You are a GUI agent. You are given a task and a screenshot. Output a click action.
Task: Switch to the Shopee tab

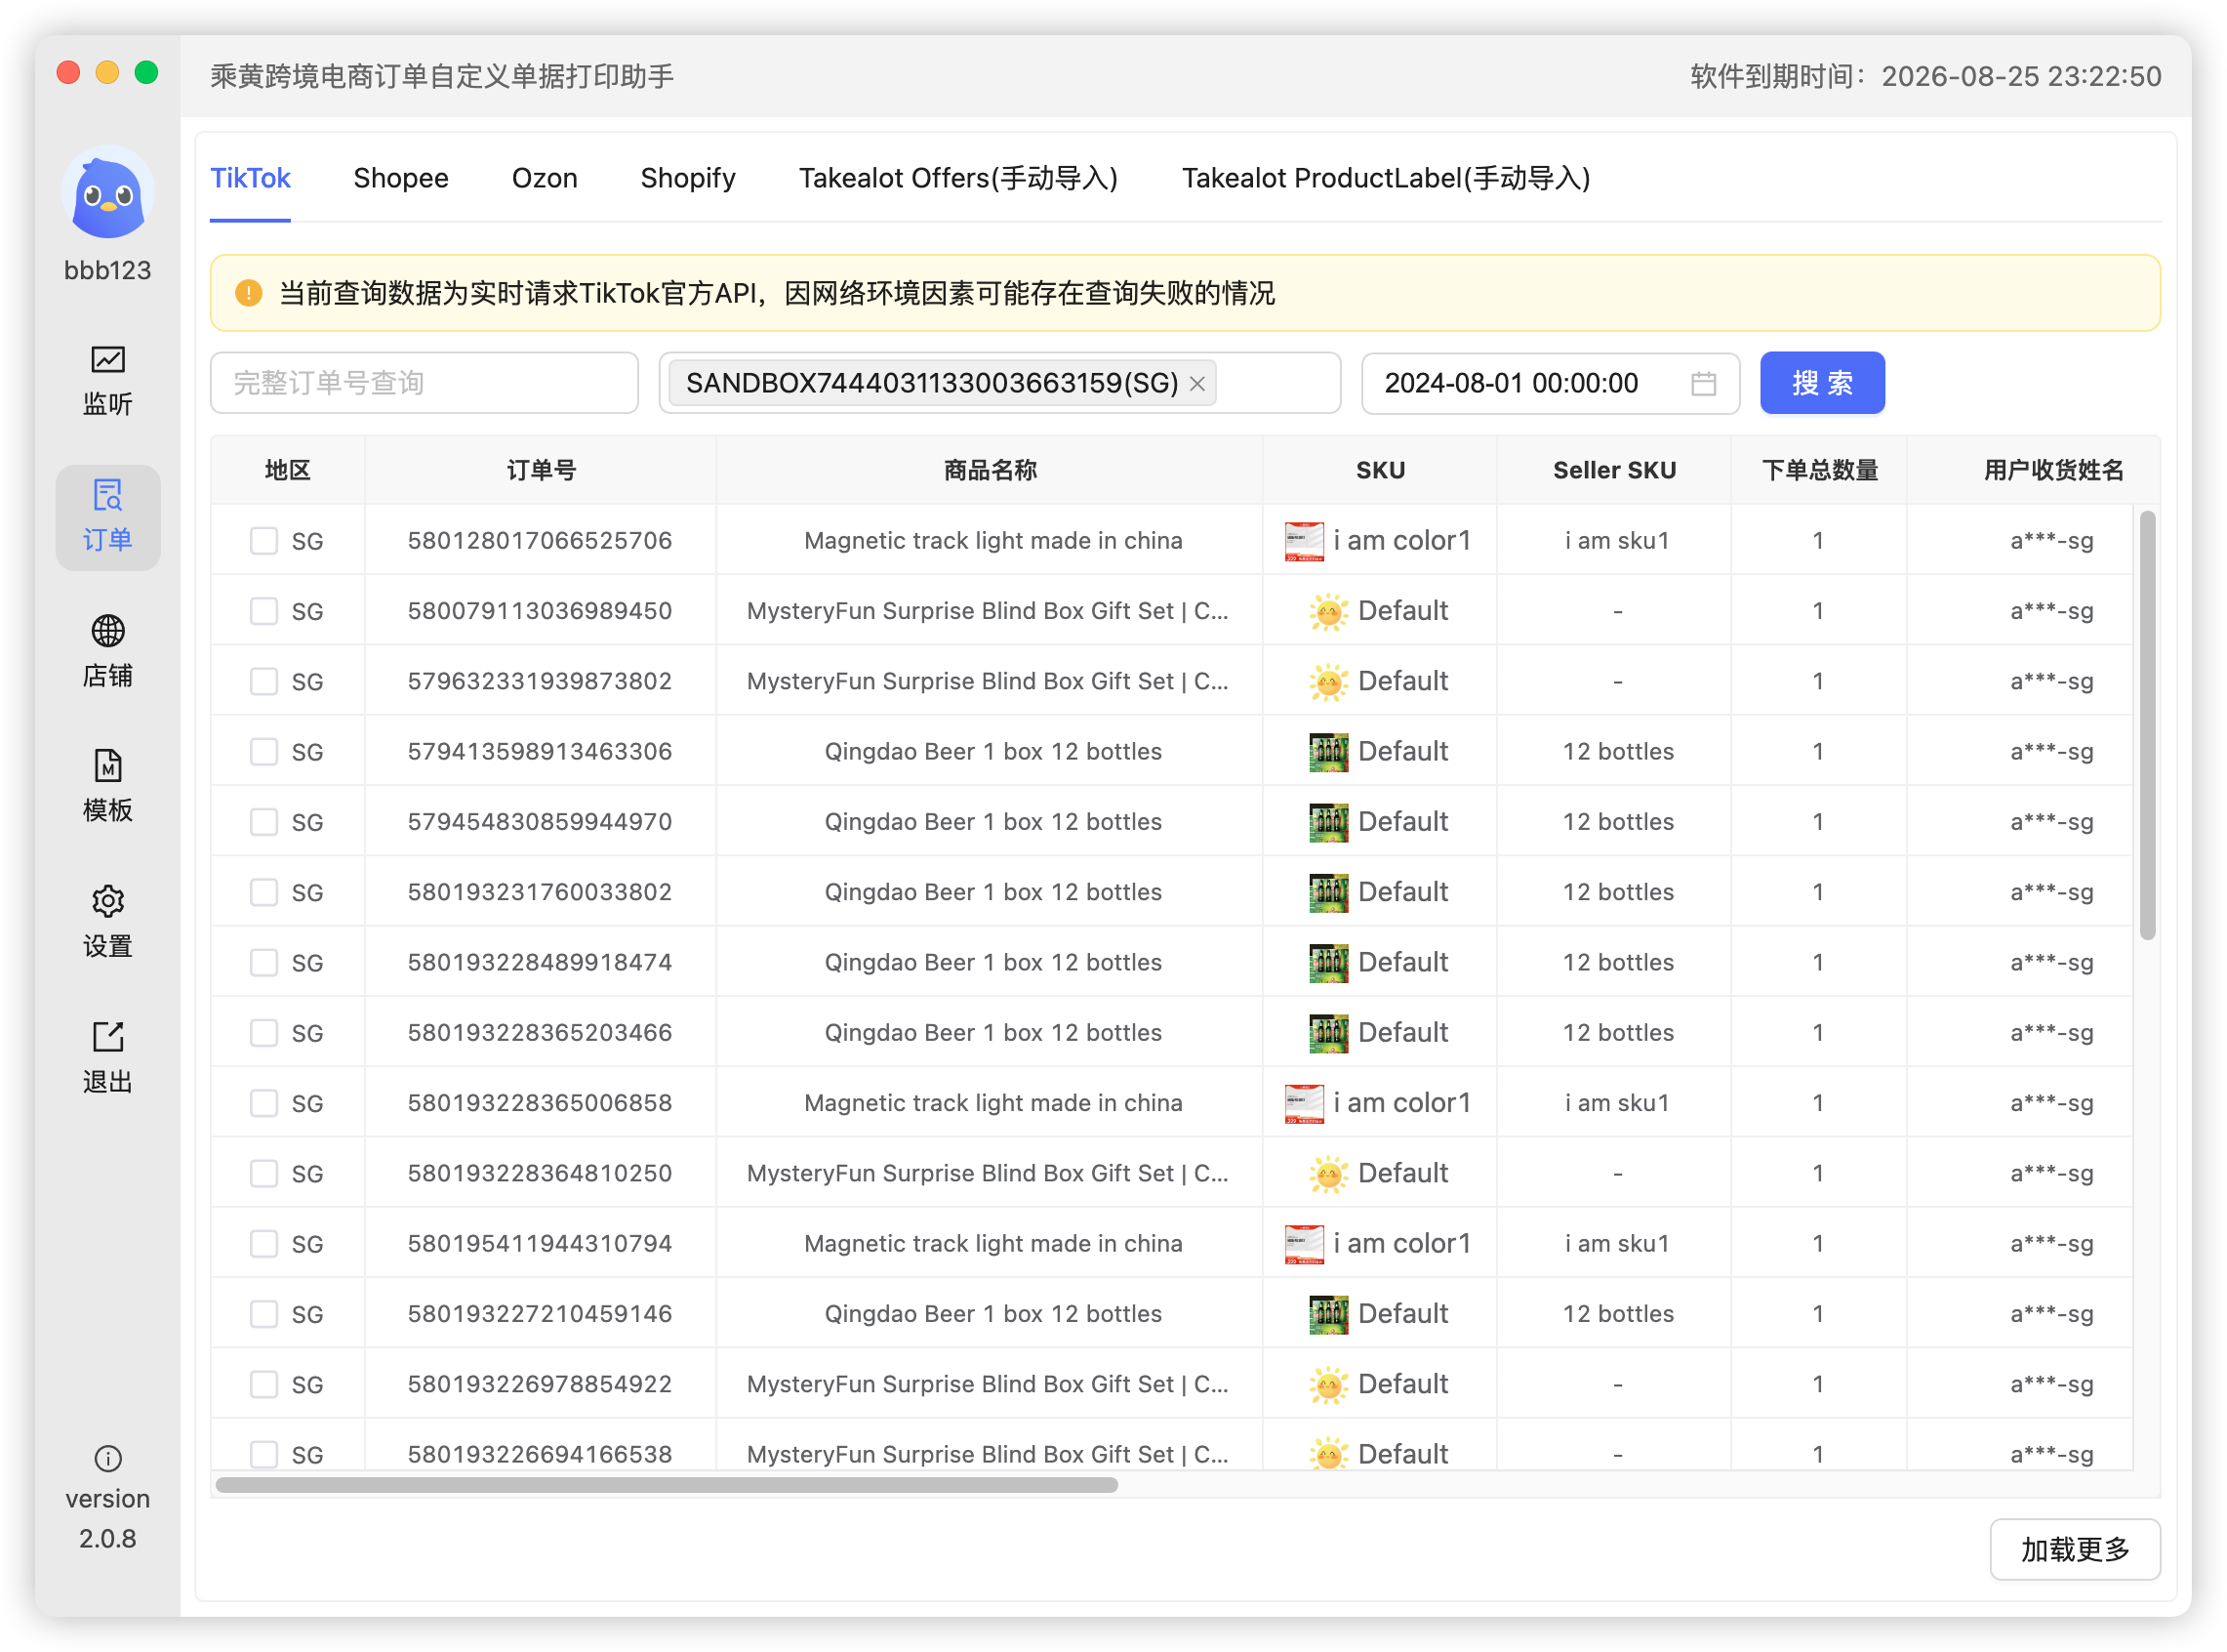[400, 178]
